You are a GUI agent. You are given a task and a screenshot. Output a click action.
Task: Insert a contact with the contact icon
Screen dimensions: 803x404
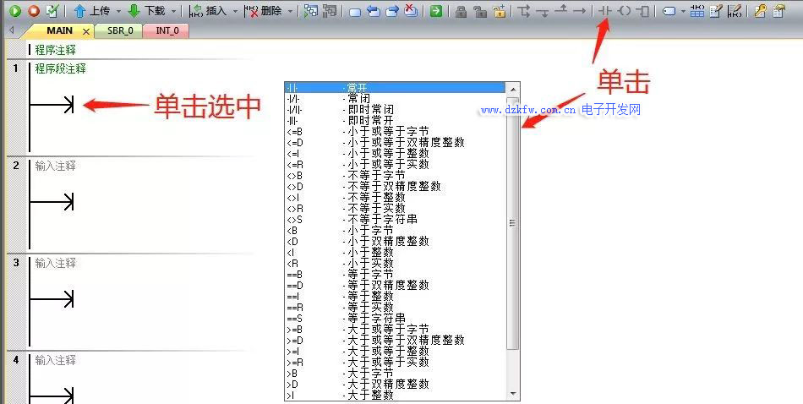[x=605, y=11]
